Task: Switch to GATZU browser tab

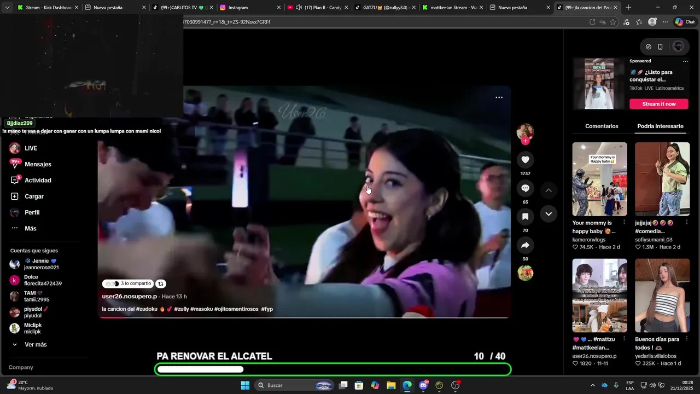Action: pos(386,8)
